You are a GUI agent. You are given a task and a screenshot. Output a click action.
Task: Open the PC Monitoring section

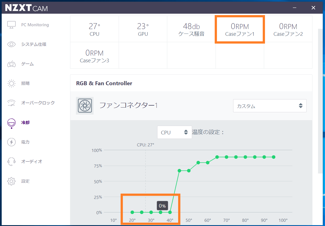35,25
